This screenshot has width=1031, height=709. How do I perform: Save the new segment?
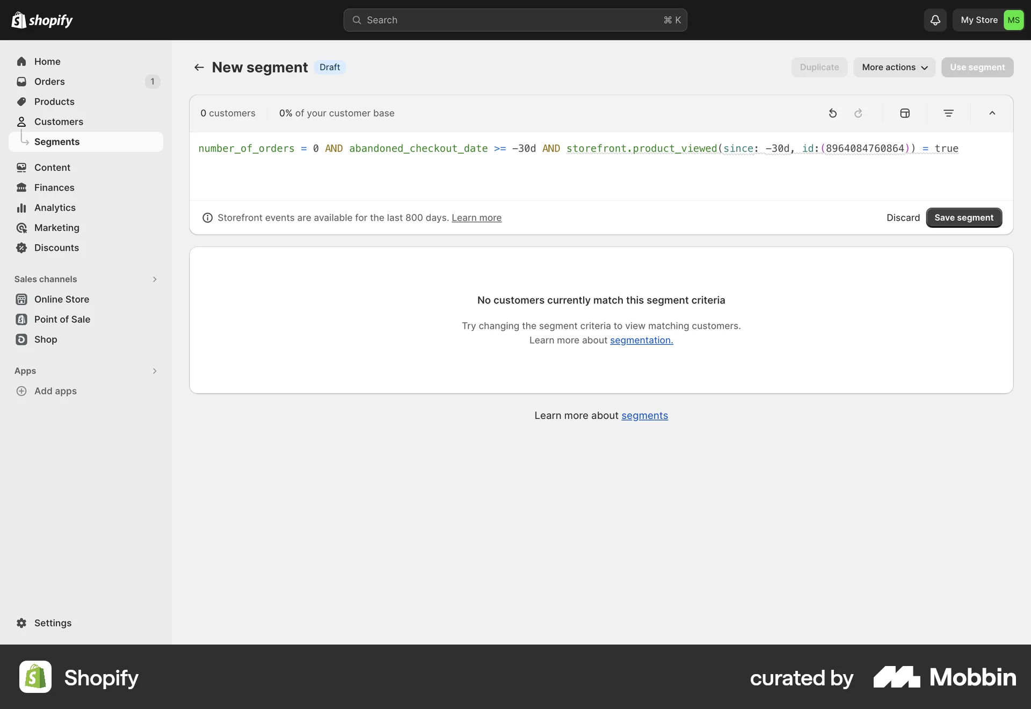(x=964, y=218)
